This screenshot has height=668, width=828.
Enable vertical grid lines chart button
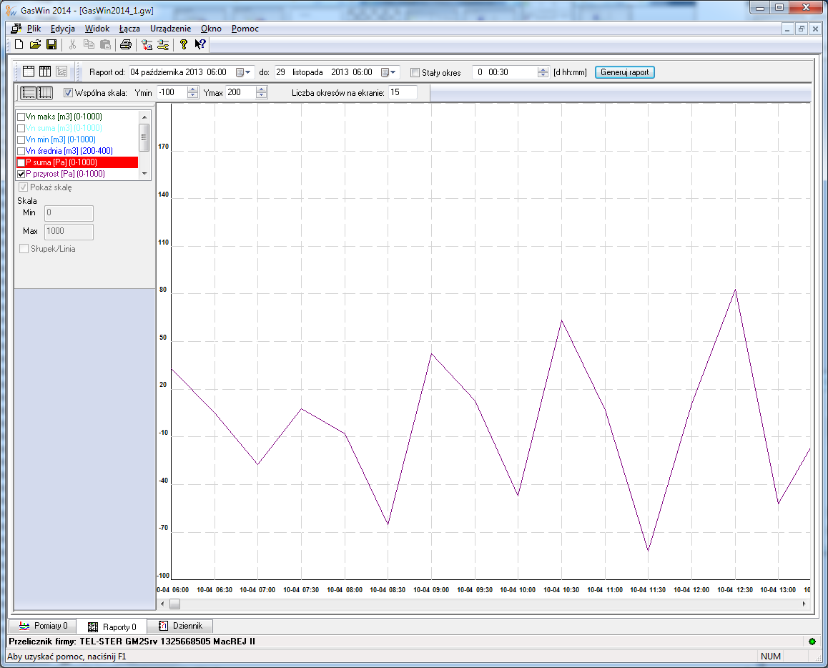(x=46, y=93)
